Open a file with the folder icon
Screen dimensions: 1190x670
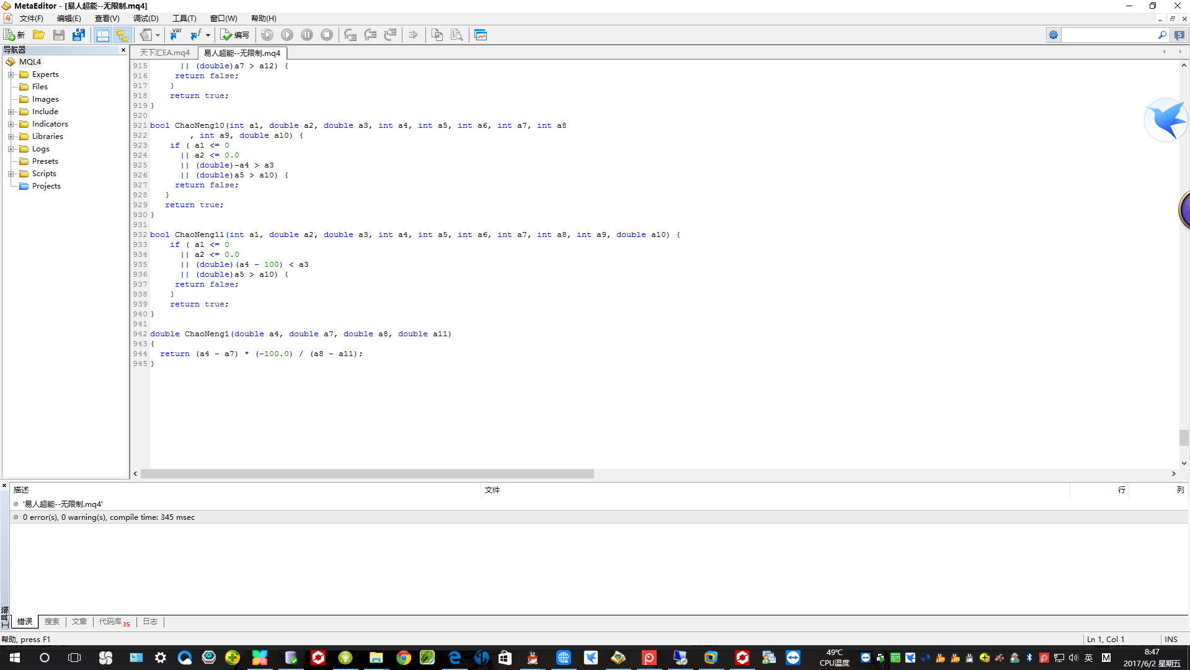(x=38, y=35)
